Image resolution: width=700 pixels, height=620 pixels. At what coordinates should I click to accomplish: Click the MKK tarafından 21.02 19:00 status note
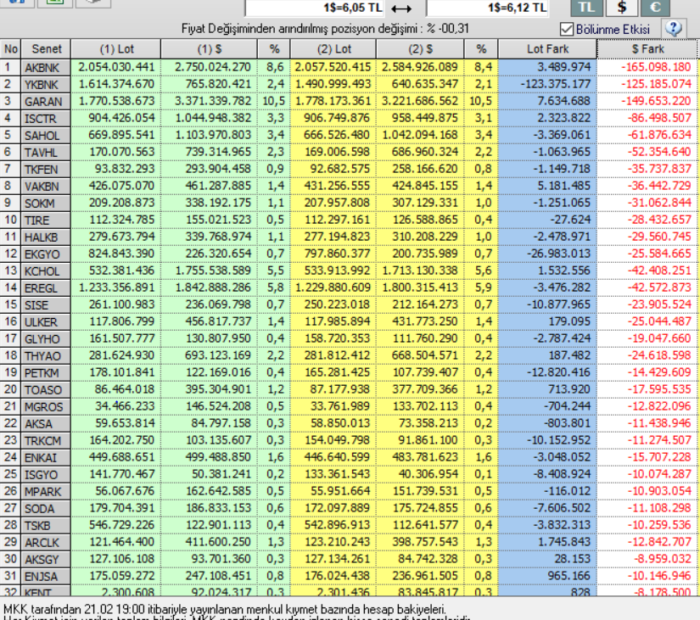click(224, 609)
